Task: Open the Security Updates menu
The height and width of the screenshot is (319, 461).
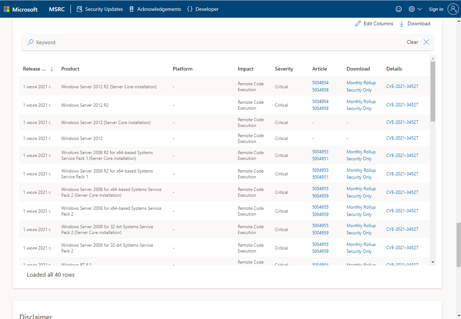Action: [100, 9]
